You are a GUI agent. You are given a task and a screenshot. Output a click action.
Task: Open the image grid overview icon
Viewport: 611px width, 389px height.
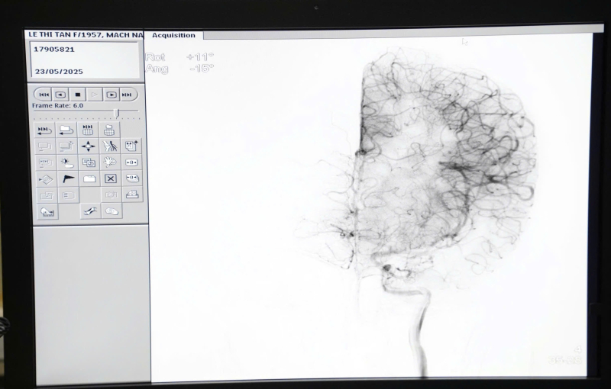coord(88,130)
